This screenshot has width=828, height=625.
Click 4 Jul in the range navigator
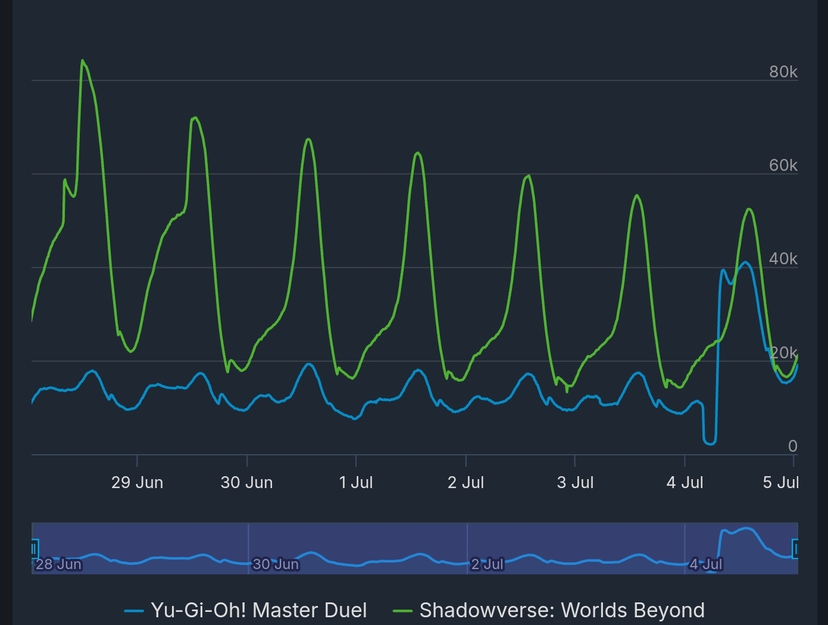pyautogui.click(x=706, y=564)
